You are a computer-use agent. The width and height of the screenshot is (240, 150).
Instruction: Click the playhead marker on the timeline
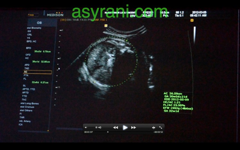click(x=108, y=132)
